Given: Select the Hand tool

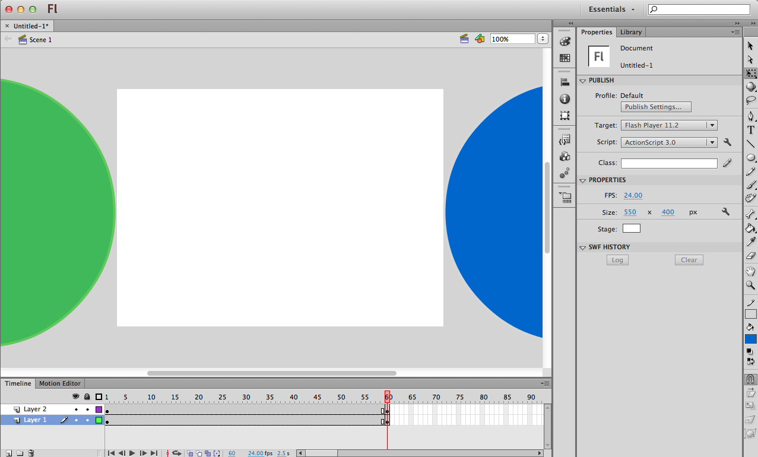Looking at the screenshot, I should pos(751,271).
